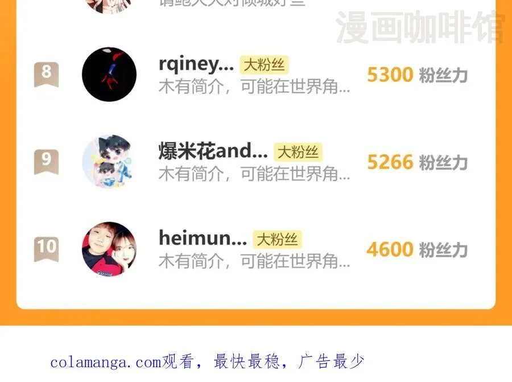Open heimun's couple photo avatar

(x=109, y=249)
